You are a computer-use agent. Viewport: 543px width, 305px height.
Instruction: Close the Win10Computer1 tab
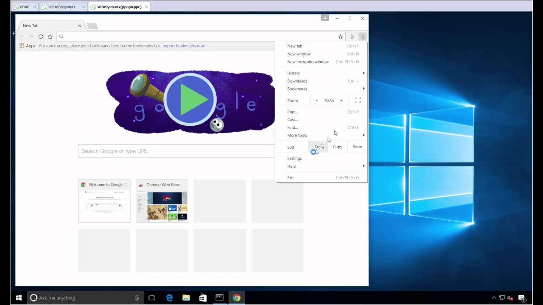83,7
